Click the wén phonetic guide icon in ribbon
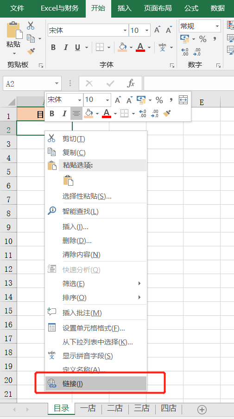The width and height of the screenshot is (234, 419). 162,47
